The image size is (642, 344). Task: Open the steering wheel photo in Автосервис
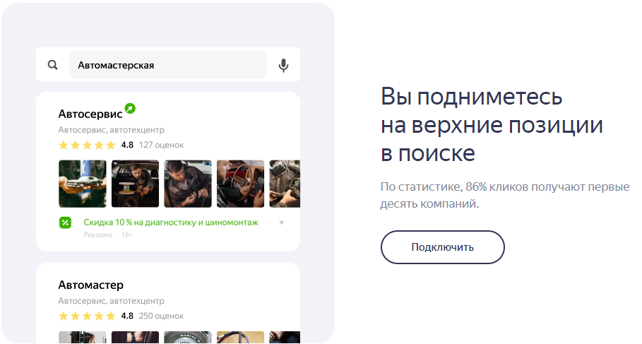click(x=240, y=184)
